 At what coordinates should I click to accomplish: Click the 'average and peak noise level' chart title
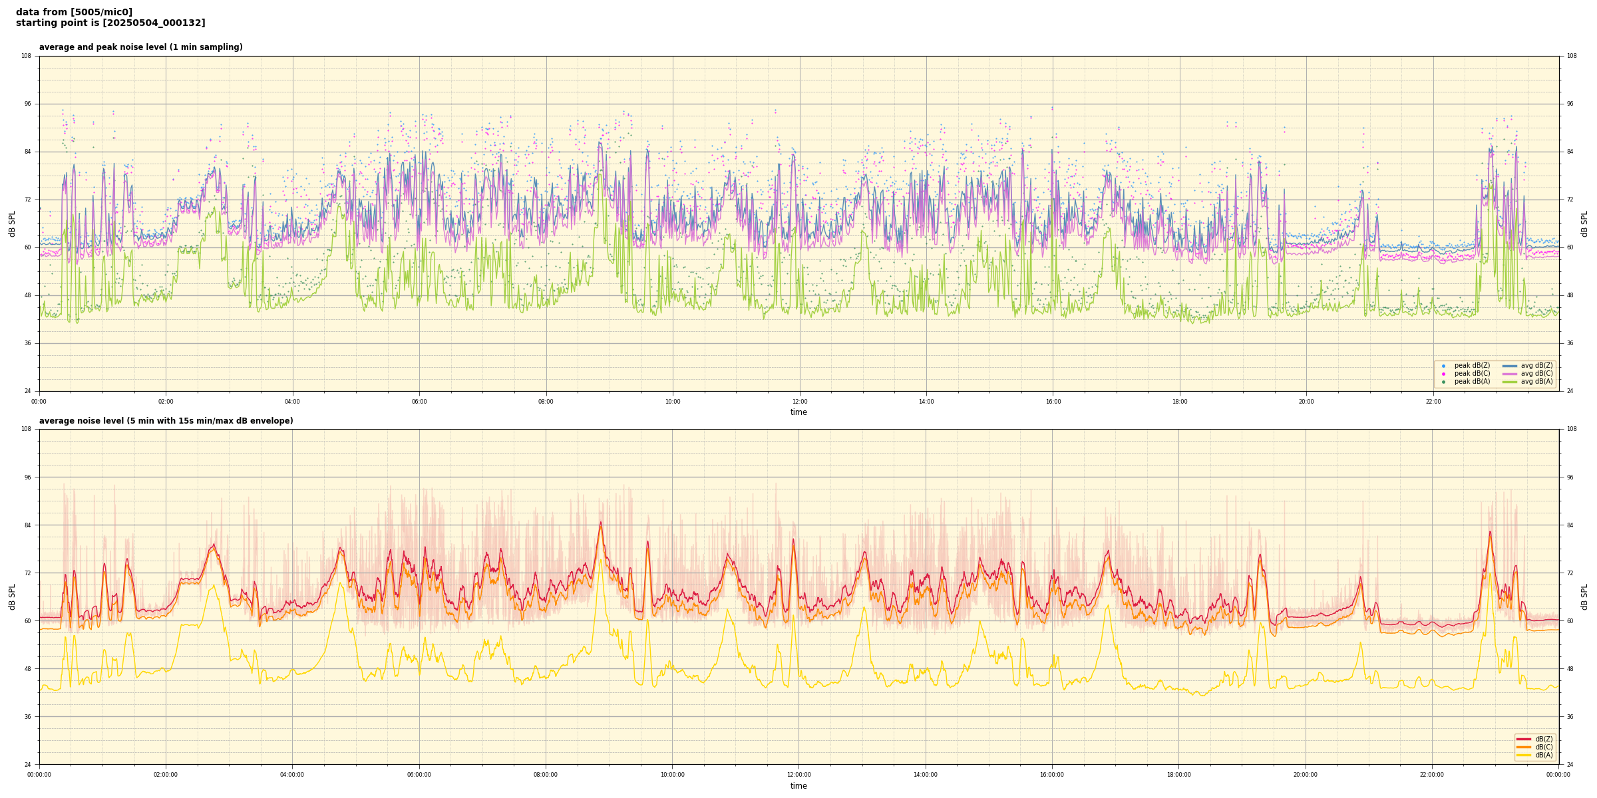coord(140,47)
